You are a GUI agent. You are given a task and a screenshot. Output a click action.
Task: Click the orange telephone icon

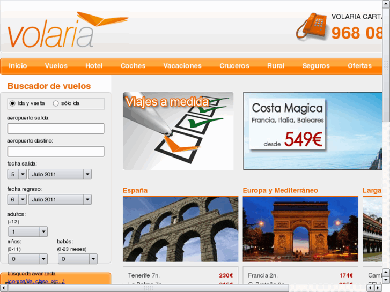pos(311,26)
